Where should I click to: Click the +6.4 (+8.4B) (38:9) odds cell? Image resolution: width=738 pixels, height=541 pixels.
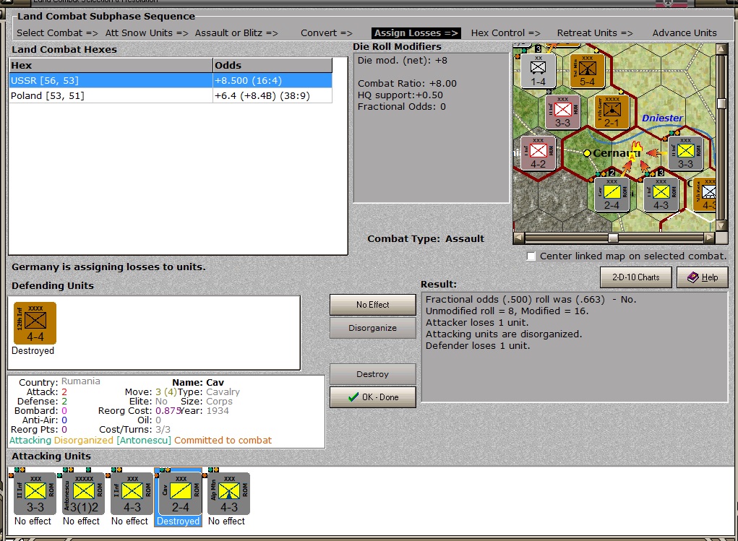tap(273, 95)
